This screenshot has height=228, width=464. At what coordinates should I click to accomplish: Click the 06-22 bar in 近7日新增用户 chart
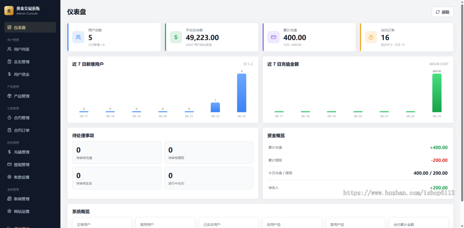pos(215,107)
